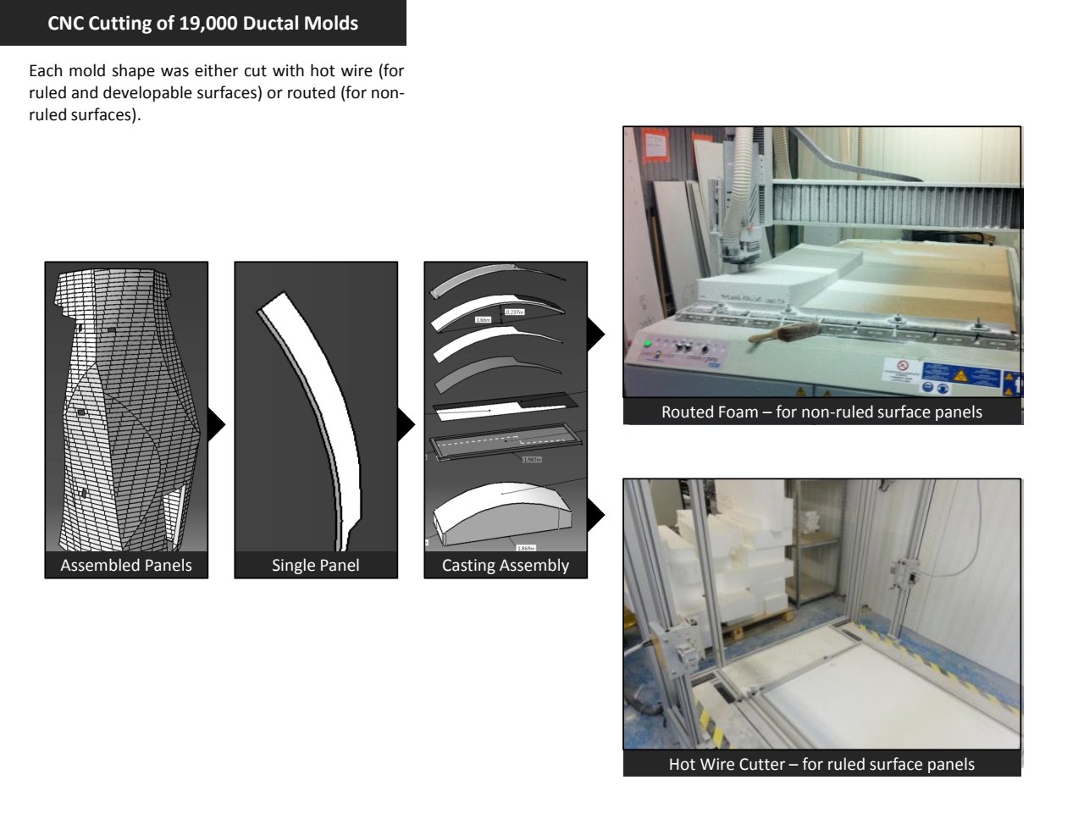The image size is (1084, 813).
Task: Click the "1.869m" dimension label under the mold block
Action: coord(525,548)
